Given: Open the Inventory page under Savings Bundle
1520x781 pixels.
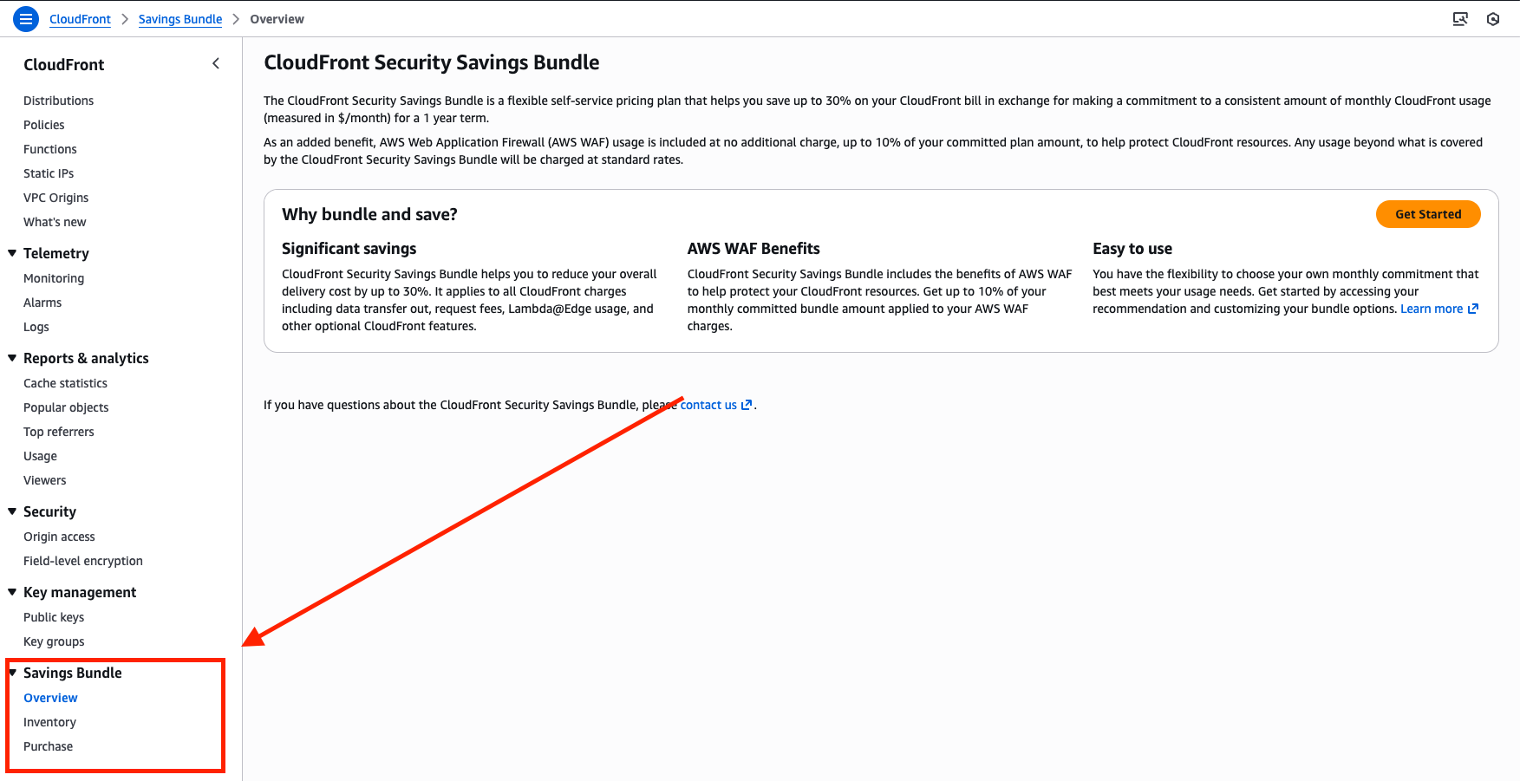Looking at the screenshot, I should [x=49, y=721].
